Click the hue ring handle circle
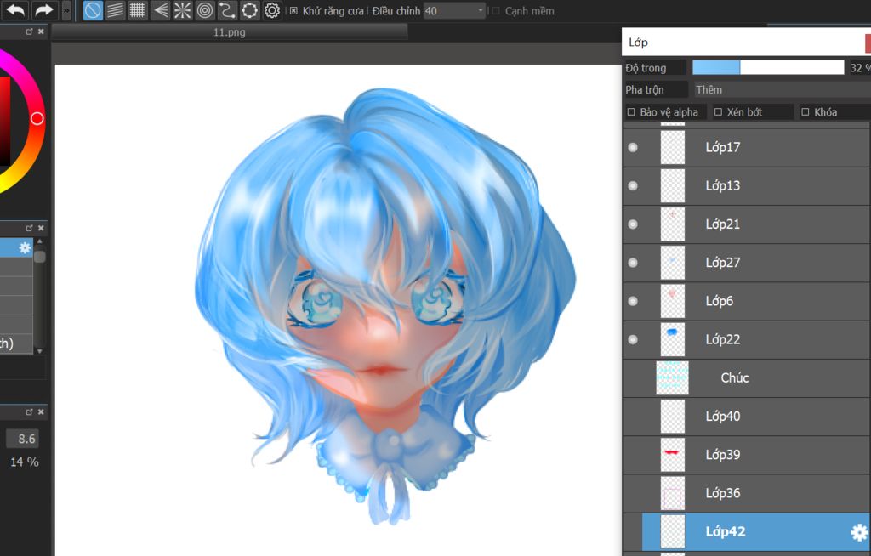871x556 pixels. click(x=37, y=118)
